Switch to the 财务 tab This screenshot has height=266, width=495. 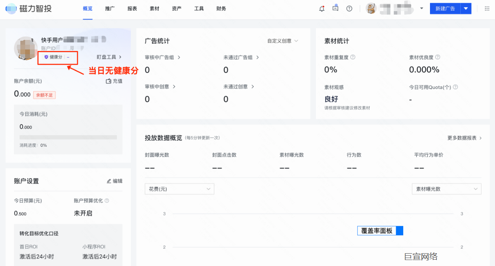coord(221,8)
